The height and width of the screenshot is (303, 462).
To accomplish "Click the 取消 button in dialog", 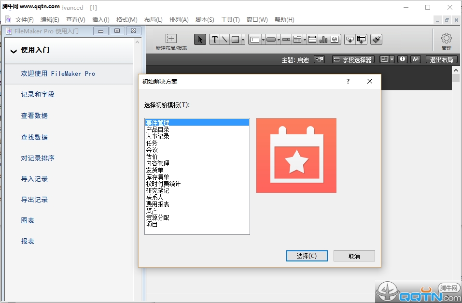I will point(354,256).
